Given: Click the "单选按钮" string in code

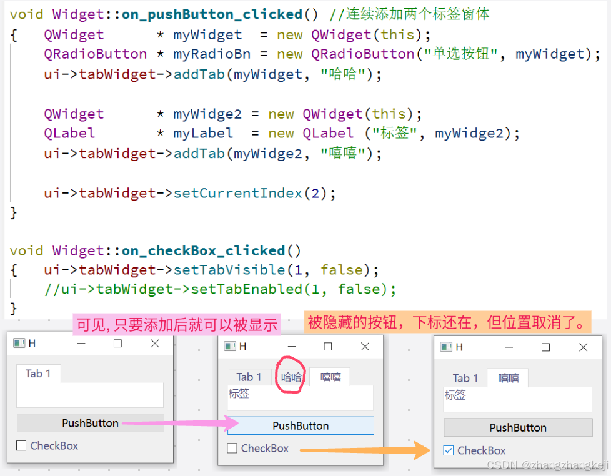Looking at the screenshot, I should (460, 54).
